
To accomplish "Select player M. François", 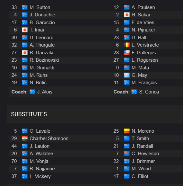I will [144, 83].
